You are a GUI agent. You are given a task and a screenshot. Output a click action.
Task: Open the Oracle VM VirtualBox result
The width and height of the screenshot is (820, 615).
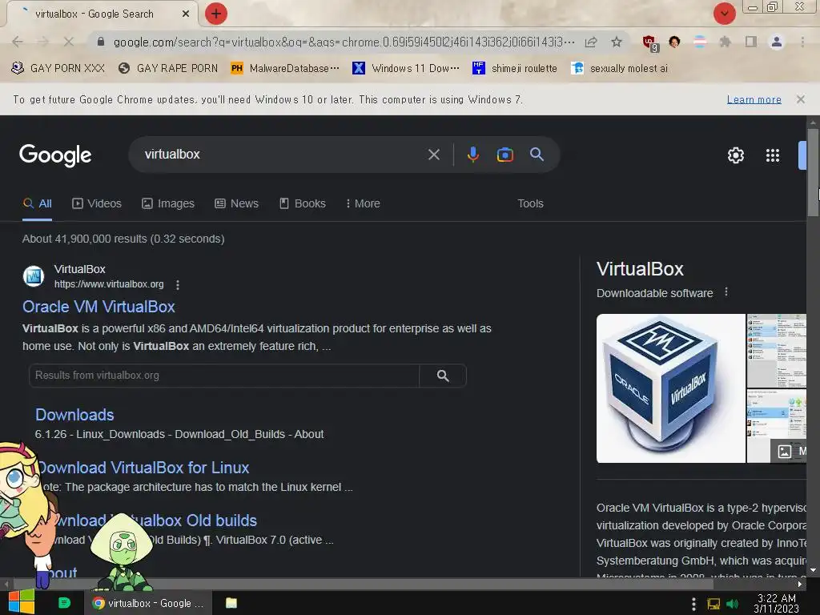point(98,307)
